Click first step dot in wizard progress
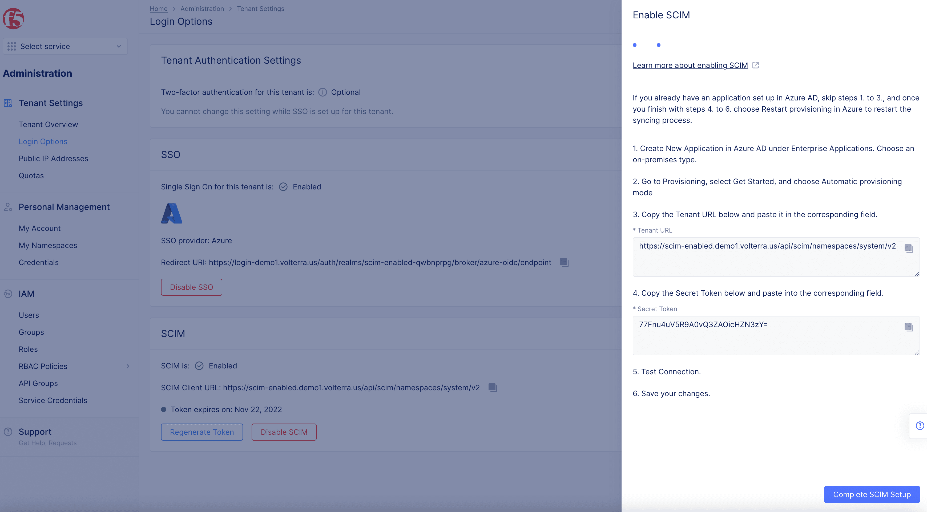This screenshot has width=927, height=512. tap(635, 45)
